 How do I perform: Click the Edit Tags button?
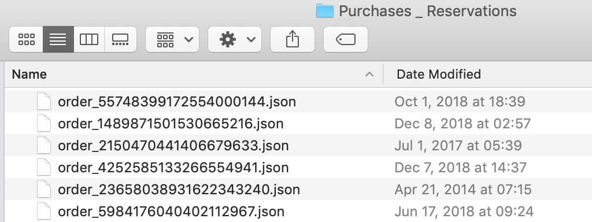[346, 39]
